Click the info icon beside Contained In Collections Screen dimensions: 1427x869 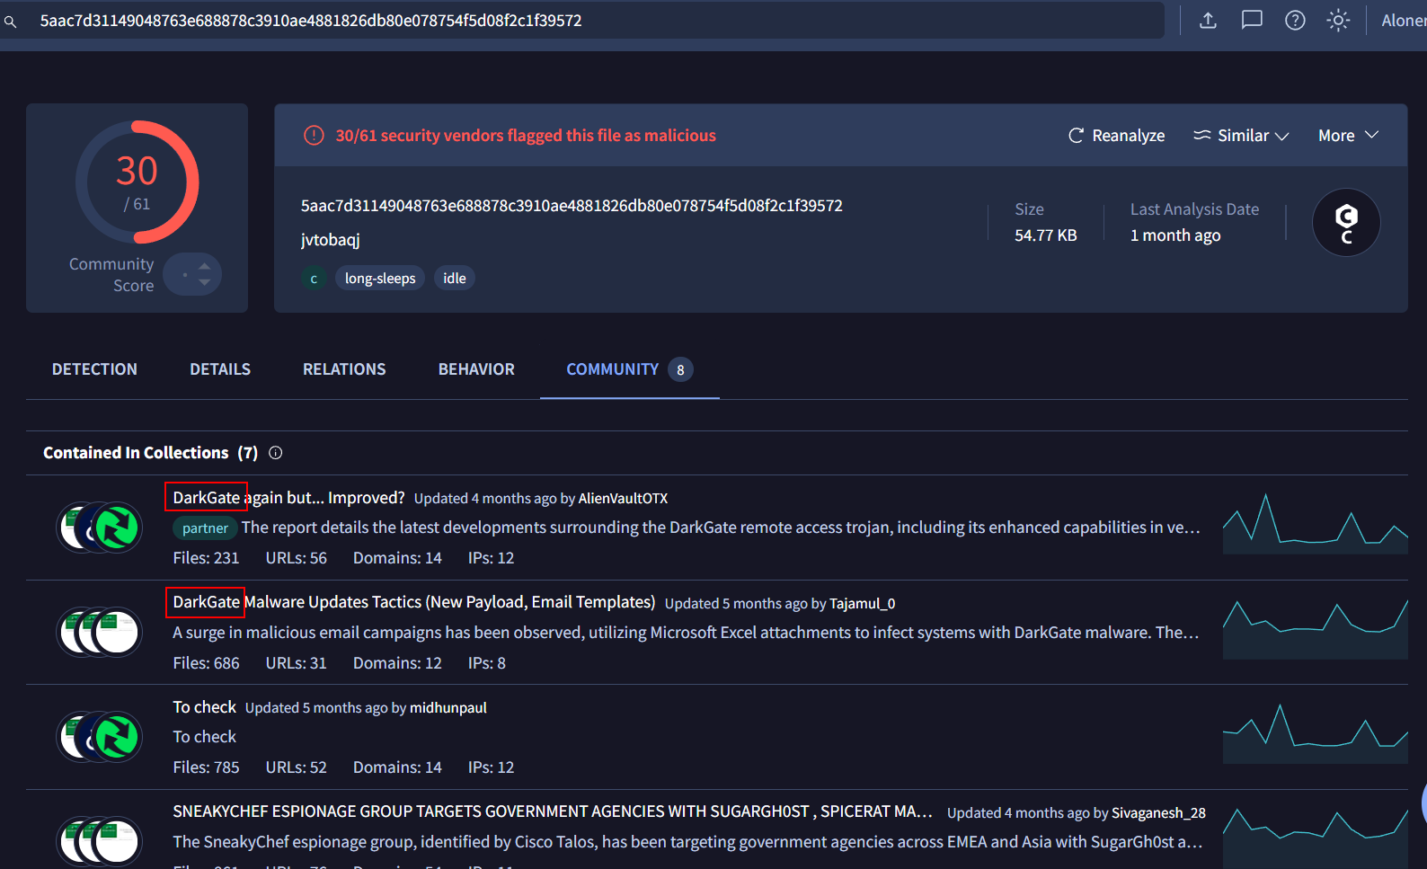coord(276,453)
